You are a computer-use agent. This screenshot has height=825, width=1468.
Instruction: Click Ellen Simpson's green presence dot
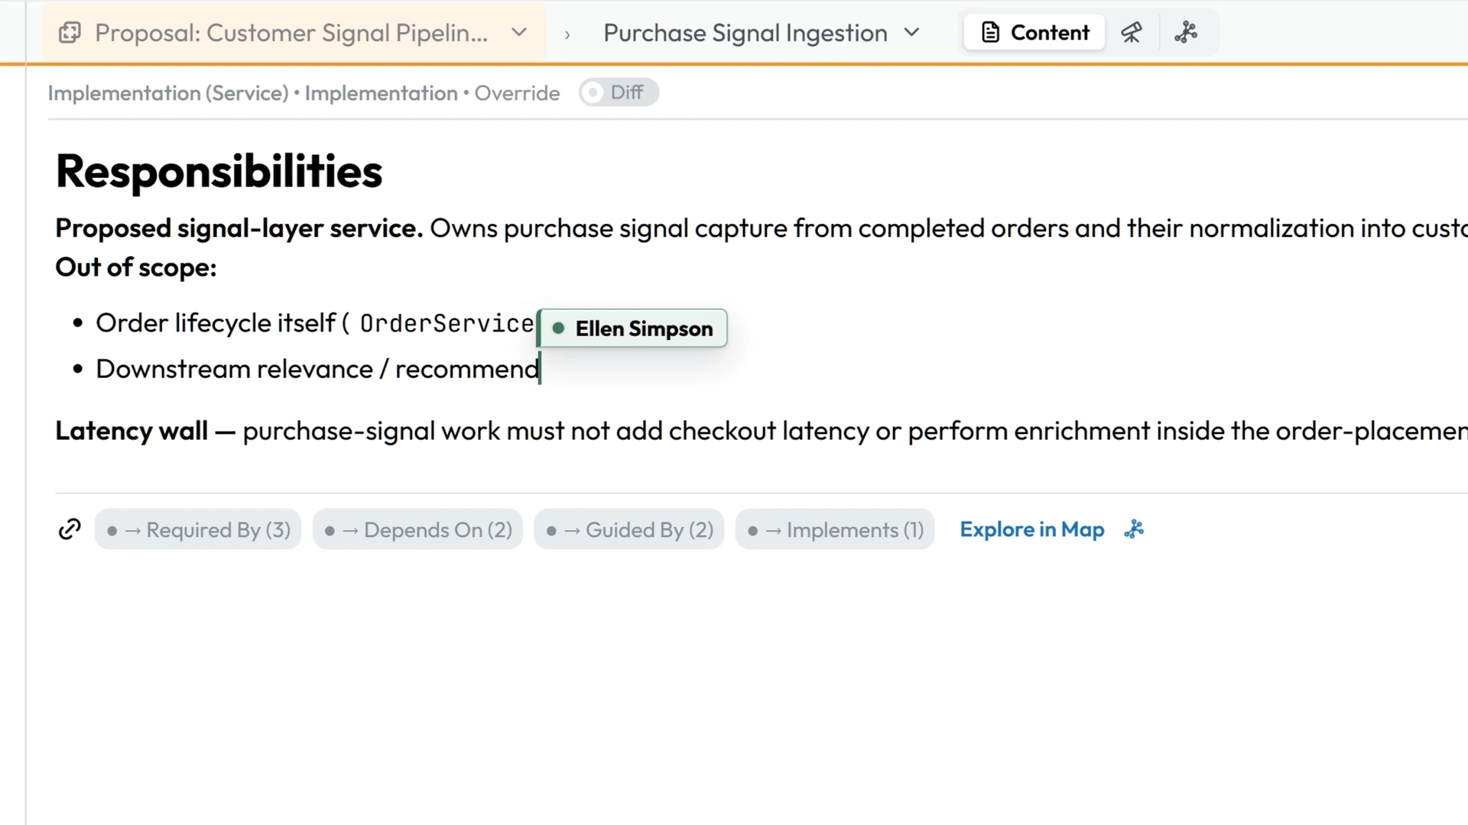point(558,328)
